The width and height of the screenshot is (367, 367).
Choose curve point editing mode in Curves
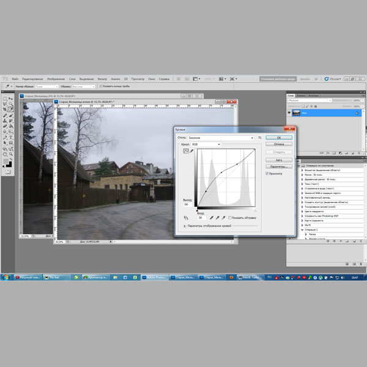tap(186, 151)
